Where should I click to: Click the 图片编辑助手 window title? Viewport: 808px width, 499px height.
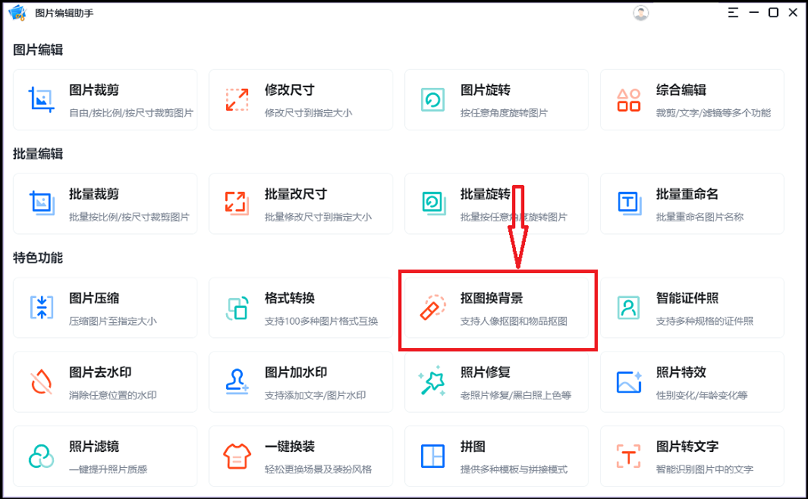point(64,13)
